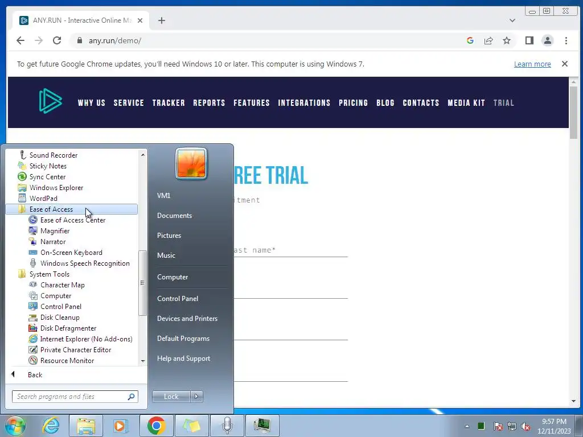Image resolution: width=583 pixels, height=437 pixels.
Task: Open the tab search dropdown chevron
Action: tap(512, 20)
